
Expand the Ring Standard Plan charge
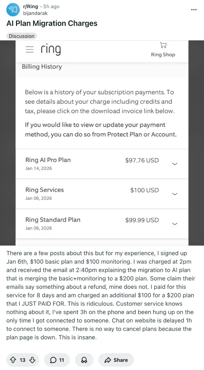click(x=175, y=224)
